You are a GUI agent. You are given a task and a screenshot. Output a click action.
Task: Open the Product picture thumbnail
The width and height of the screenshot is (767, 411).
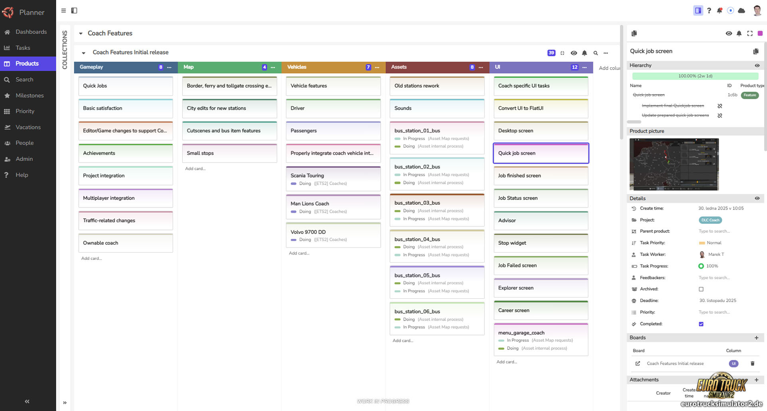click(674, 164)
